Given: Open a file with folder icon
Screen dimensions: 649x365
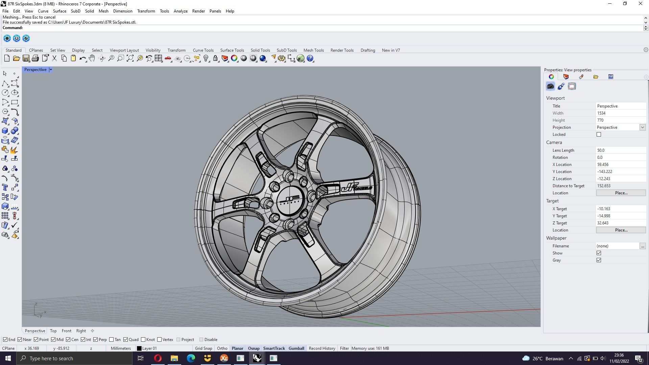Looking at the screenshot, I should [x=16, y=58].
